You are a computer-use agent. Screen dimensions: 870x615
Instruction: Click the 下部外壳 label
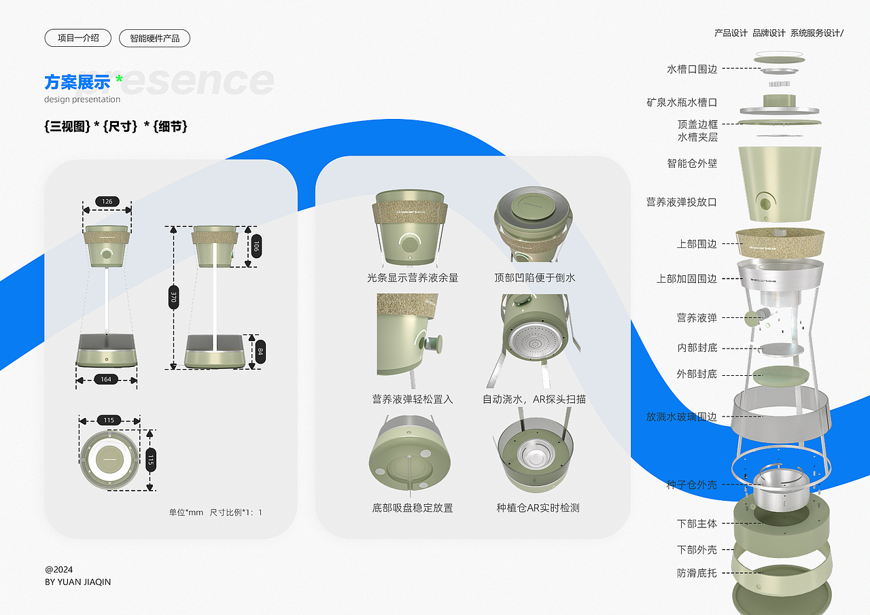(697, 549)
